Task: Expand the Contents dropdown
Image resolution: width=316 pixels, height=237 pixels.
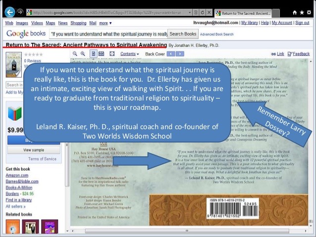Action: pos(130,54)
